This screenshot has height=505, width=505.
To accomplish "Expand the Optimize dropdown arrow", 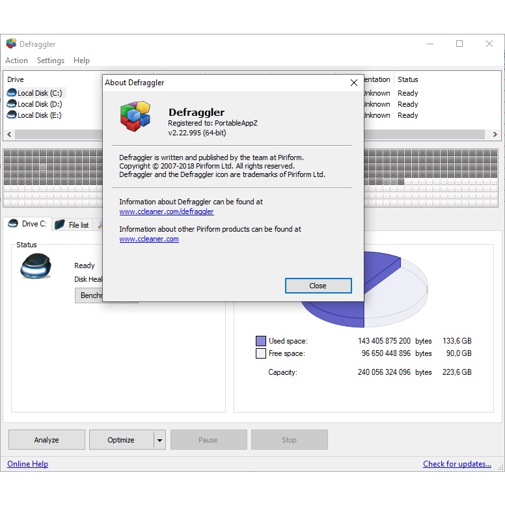I will pos(159,440).
